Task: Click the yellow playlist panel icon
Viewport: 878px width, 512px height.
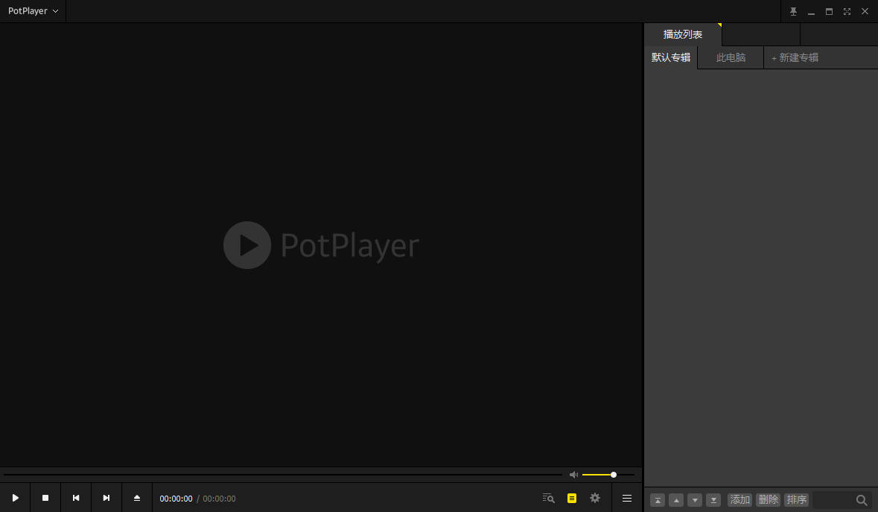Action: click(572, 498)
